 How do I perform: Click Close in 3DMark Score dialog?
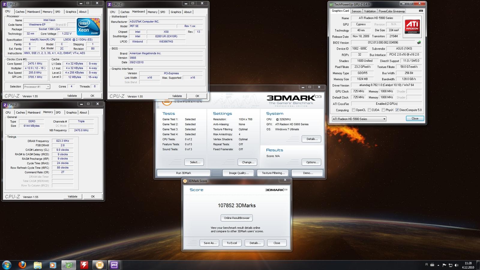(x=277, y=243)
